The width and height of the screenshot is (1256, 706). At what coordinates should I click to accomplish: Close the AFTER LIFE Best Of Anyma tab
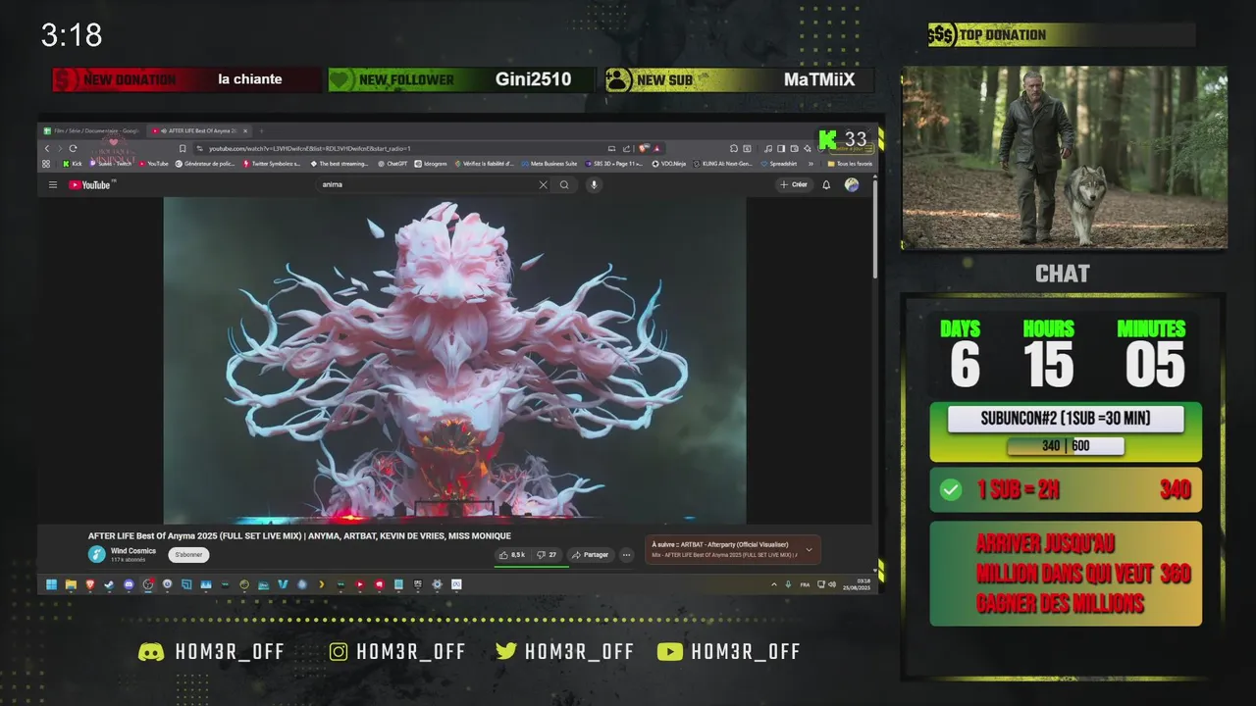pos(245,130)
